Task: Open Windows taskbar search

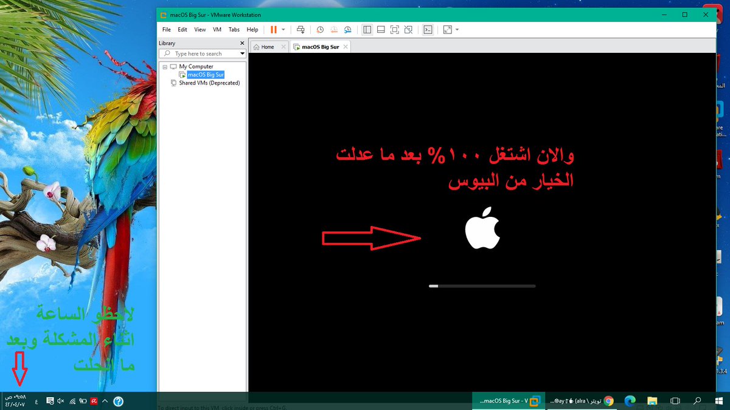Action: [698, 401]
